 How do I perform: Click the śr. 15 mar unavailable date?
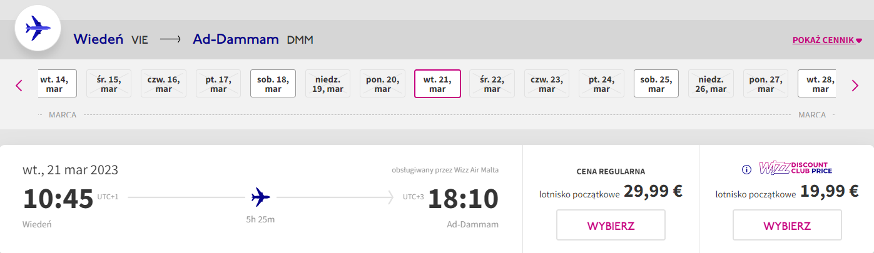(109, 84)
